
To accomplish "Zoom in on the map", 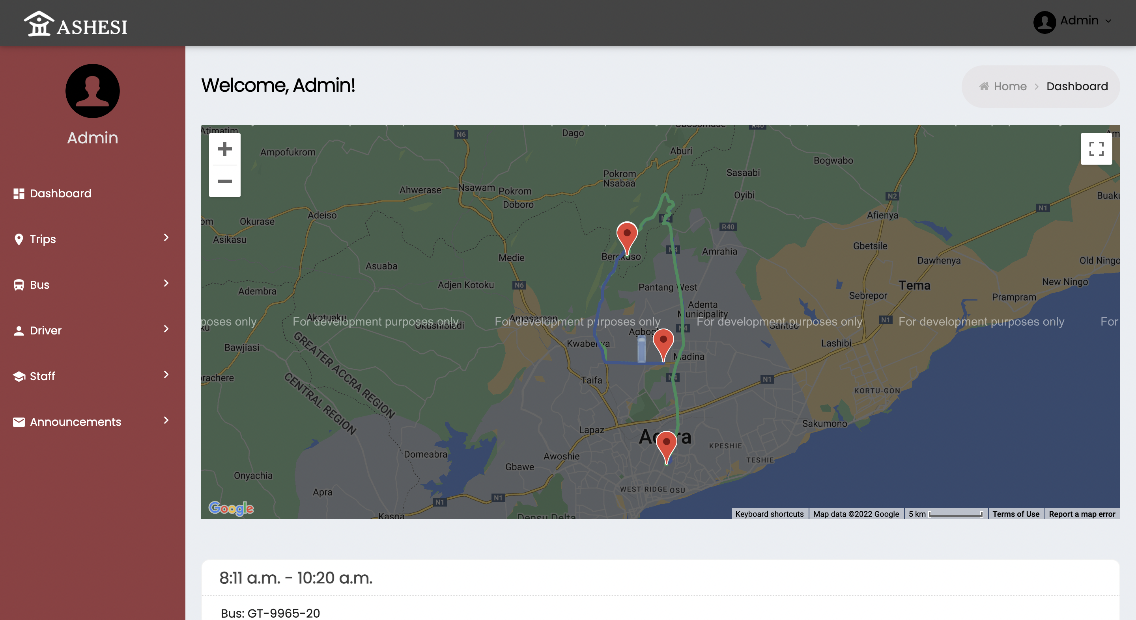I will (x=224, y=149).
